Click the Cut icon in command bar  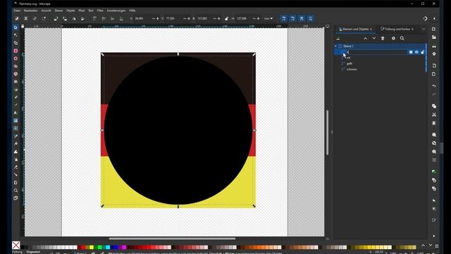434,114
